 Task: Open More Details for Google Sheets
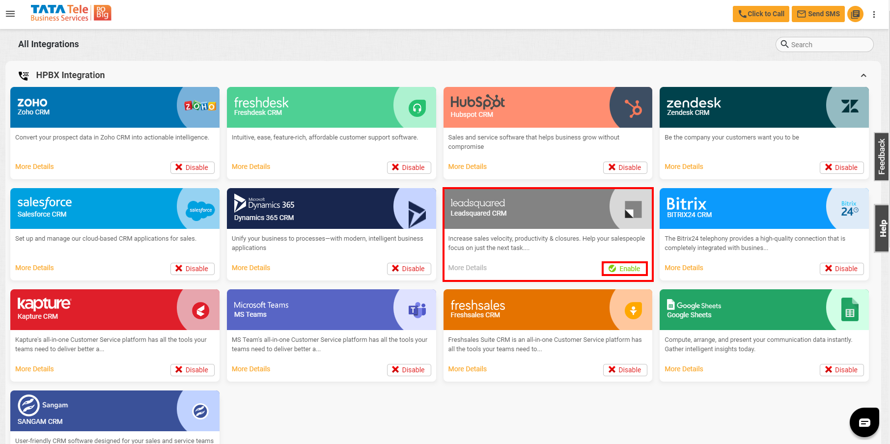pyautogui.click(x=684, y=369)
